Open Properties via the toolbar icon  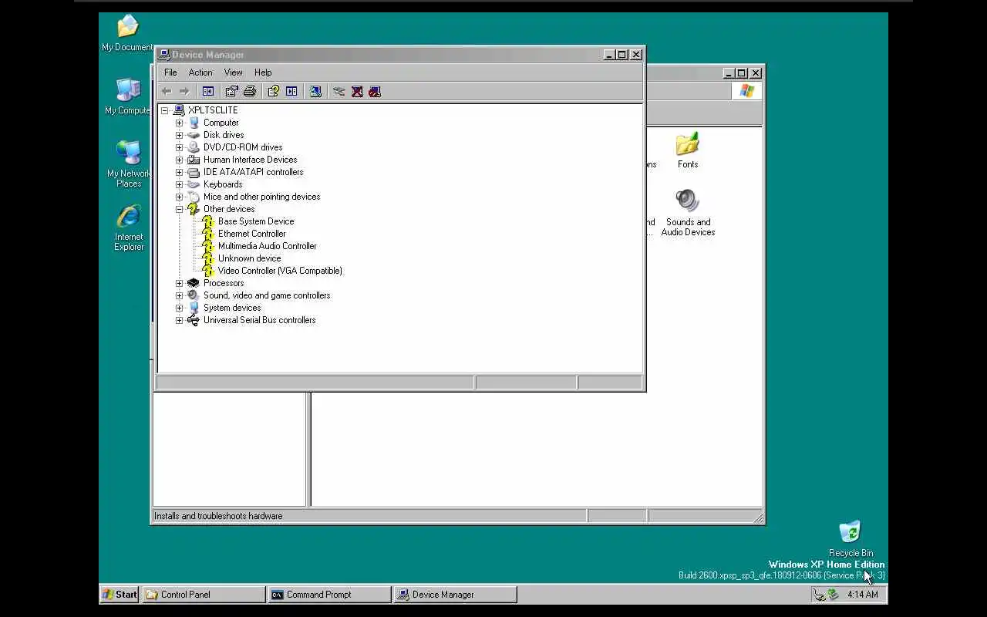[x=232, y=91]
